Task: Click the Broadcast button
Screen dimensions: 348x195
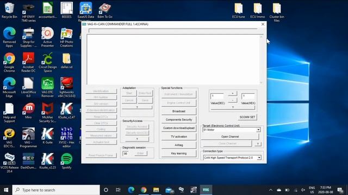Action: [x=179, y=111]
